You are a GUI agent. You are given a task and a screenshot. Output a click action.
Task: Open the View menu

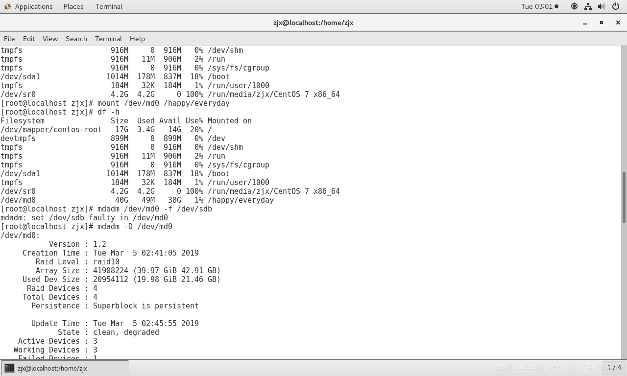coord(50,39)
